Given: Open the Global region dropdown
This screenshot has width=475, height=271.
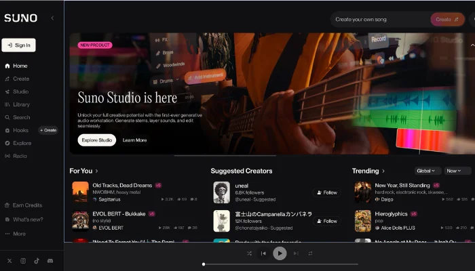Looking at the screenshot, I should click(x=427, y=171).
